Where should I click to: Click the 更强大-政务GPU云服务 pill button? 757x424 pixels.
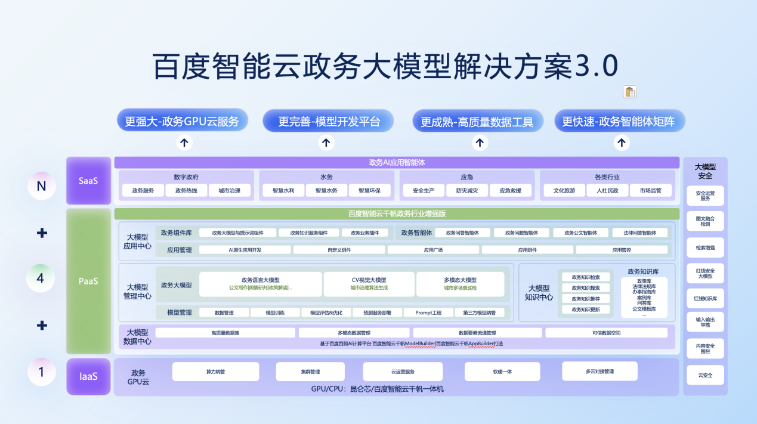click(182, 121)
